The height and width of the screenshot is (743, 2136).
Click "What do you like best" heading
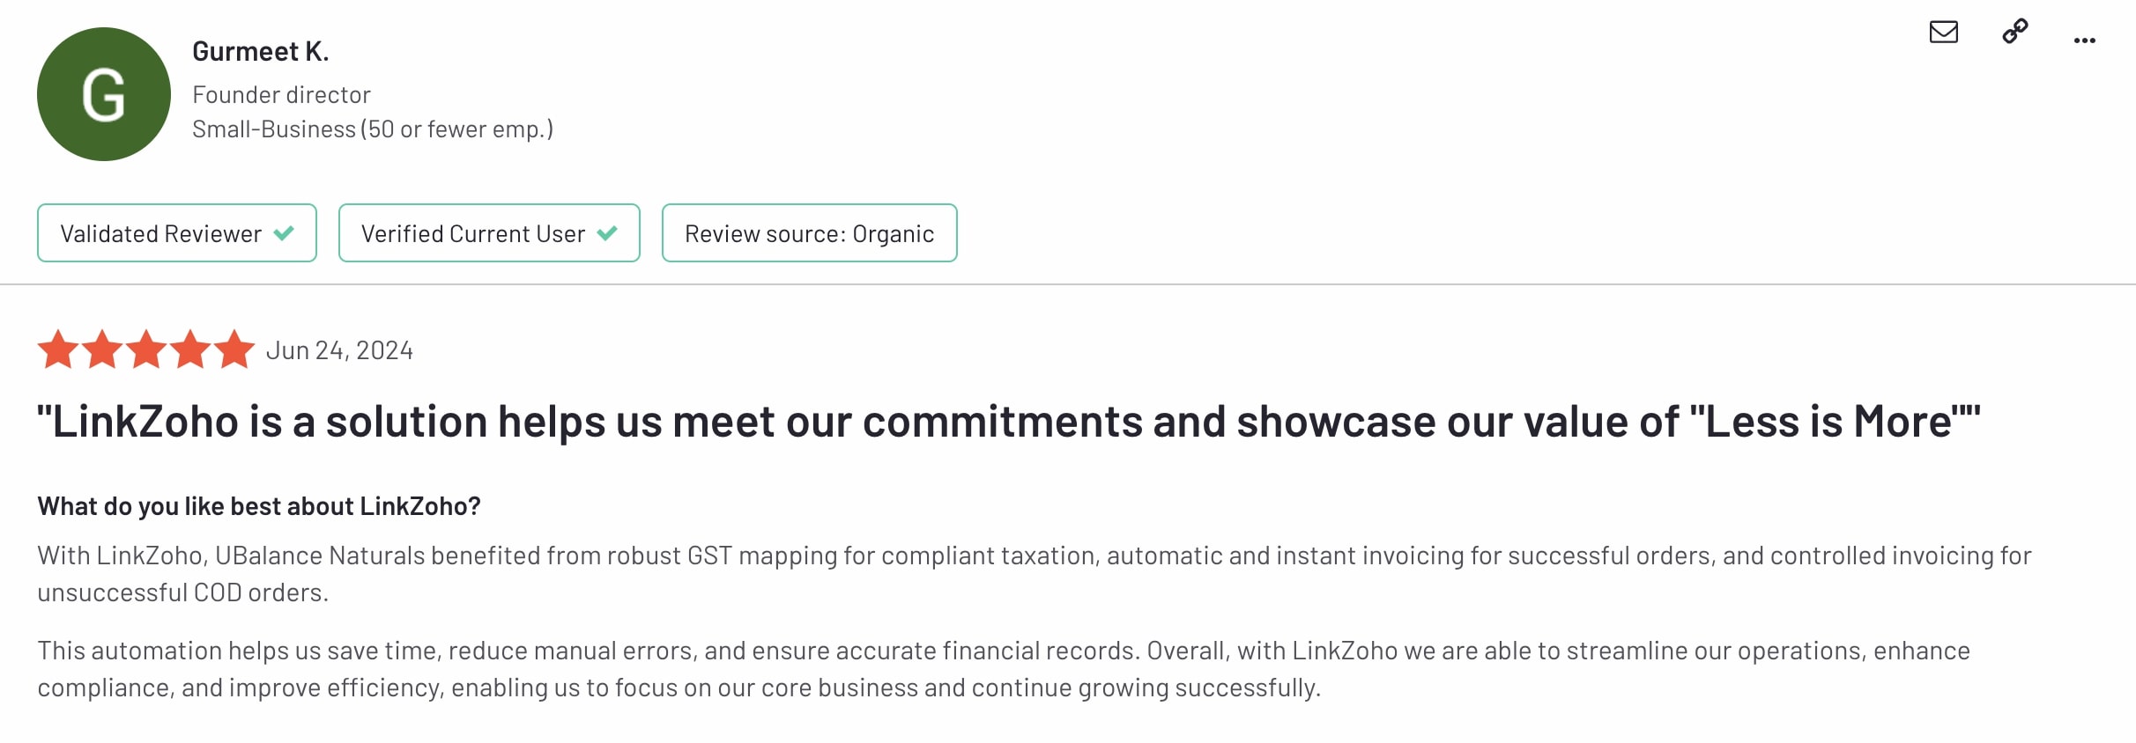coord(259,506)
